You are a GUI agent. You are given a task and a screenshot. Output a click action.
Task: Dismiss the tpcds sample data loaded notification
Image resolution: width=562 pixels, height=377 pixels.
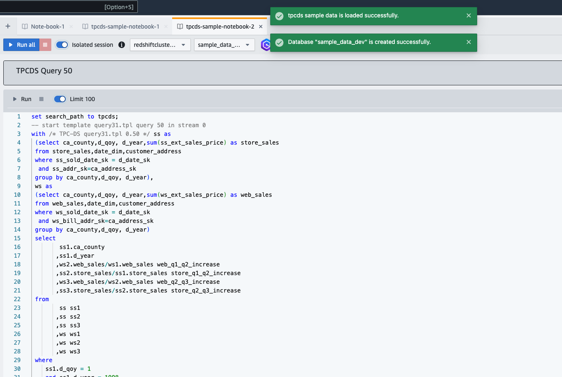(x=468, y=16)
